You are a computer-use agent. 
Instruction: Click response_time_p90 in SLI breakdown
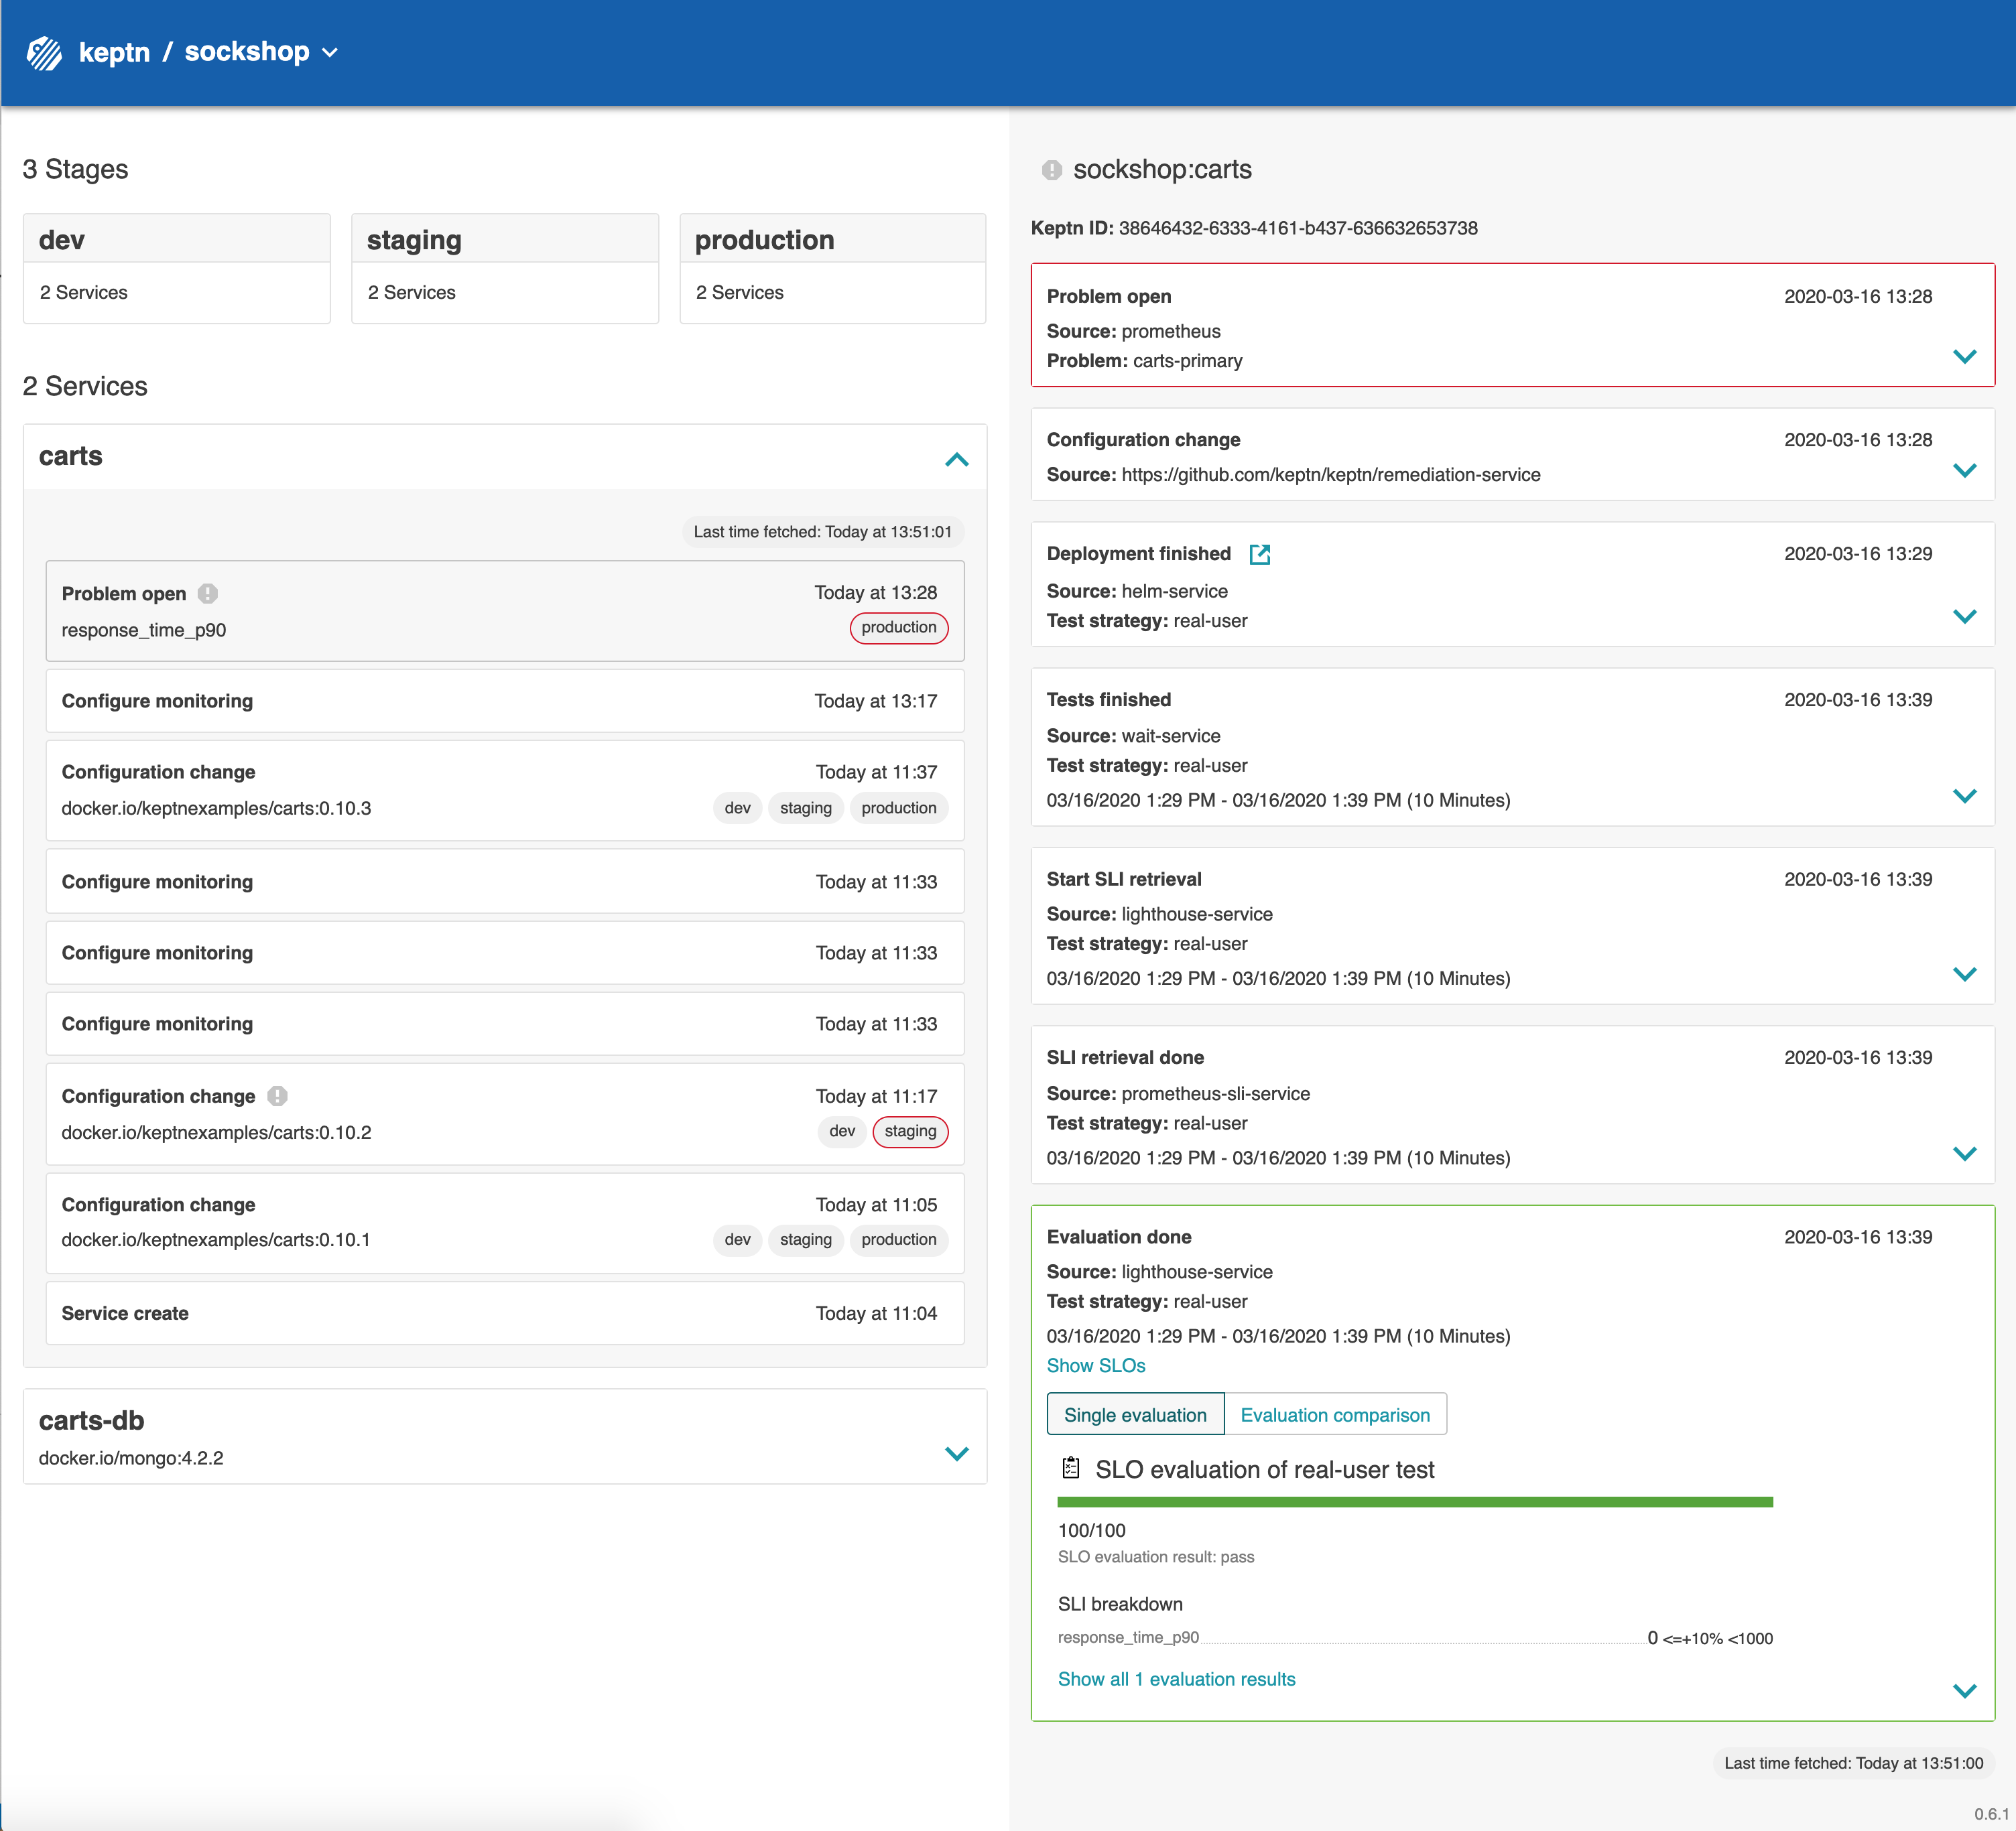1128,1637
